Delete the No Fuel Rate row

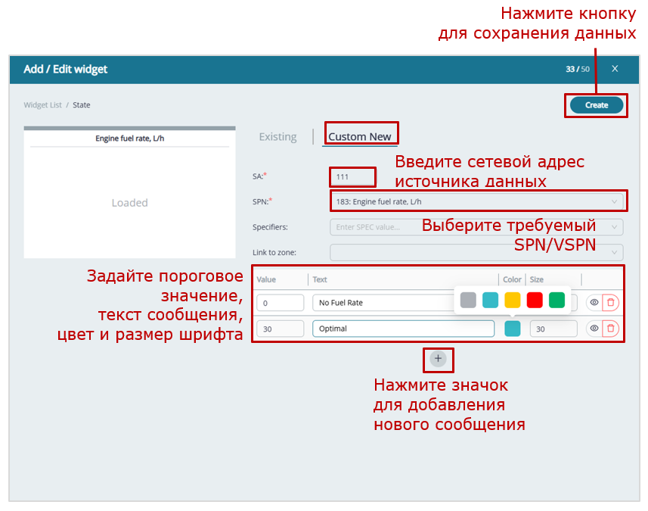610,303
